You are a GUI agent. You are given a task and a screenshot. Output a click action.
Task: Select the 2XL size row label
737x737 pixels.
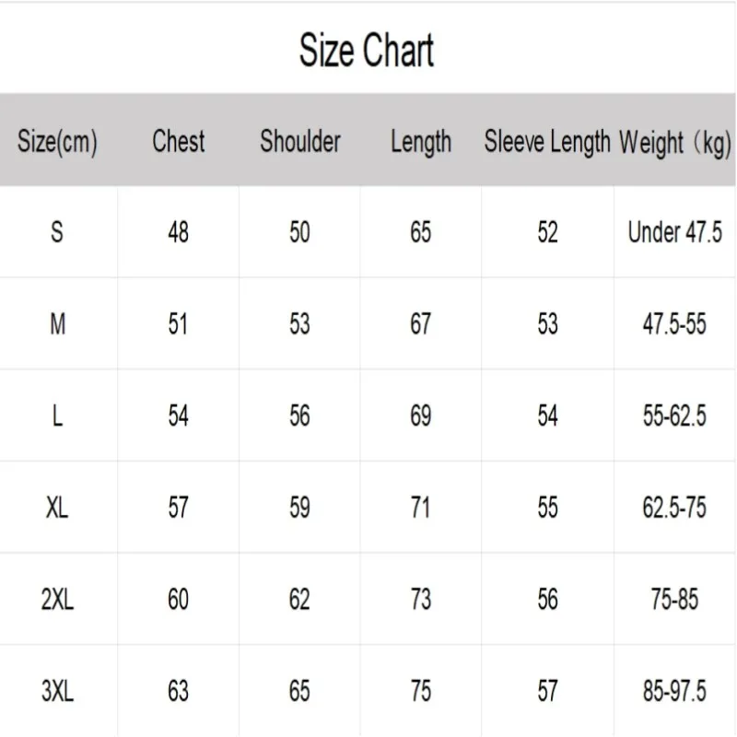pyautogui.click(x=57, y=600)
